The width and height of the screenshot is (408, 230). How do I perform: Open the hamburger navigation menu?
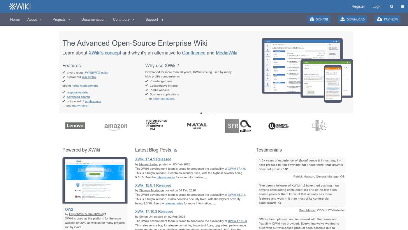[402, 6]
